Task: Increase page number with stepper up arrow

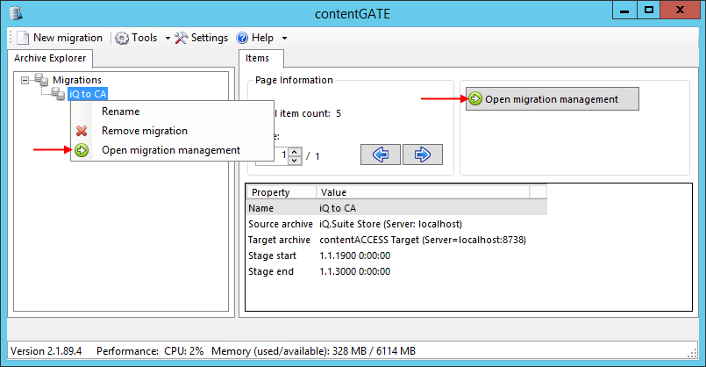Action: [x=295, y=151]
